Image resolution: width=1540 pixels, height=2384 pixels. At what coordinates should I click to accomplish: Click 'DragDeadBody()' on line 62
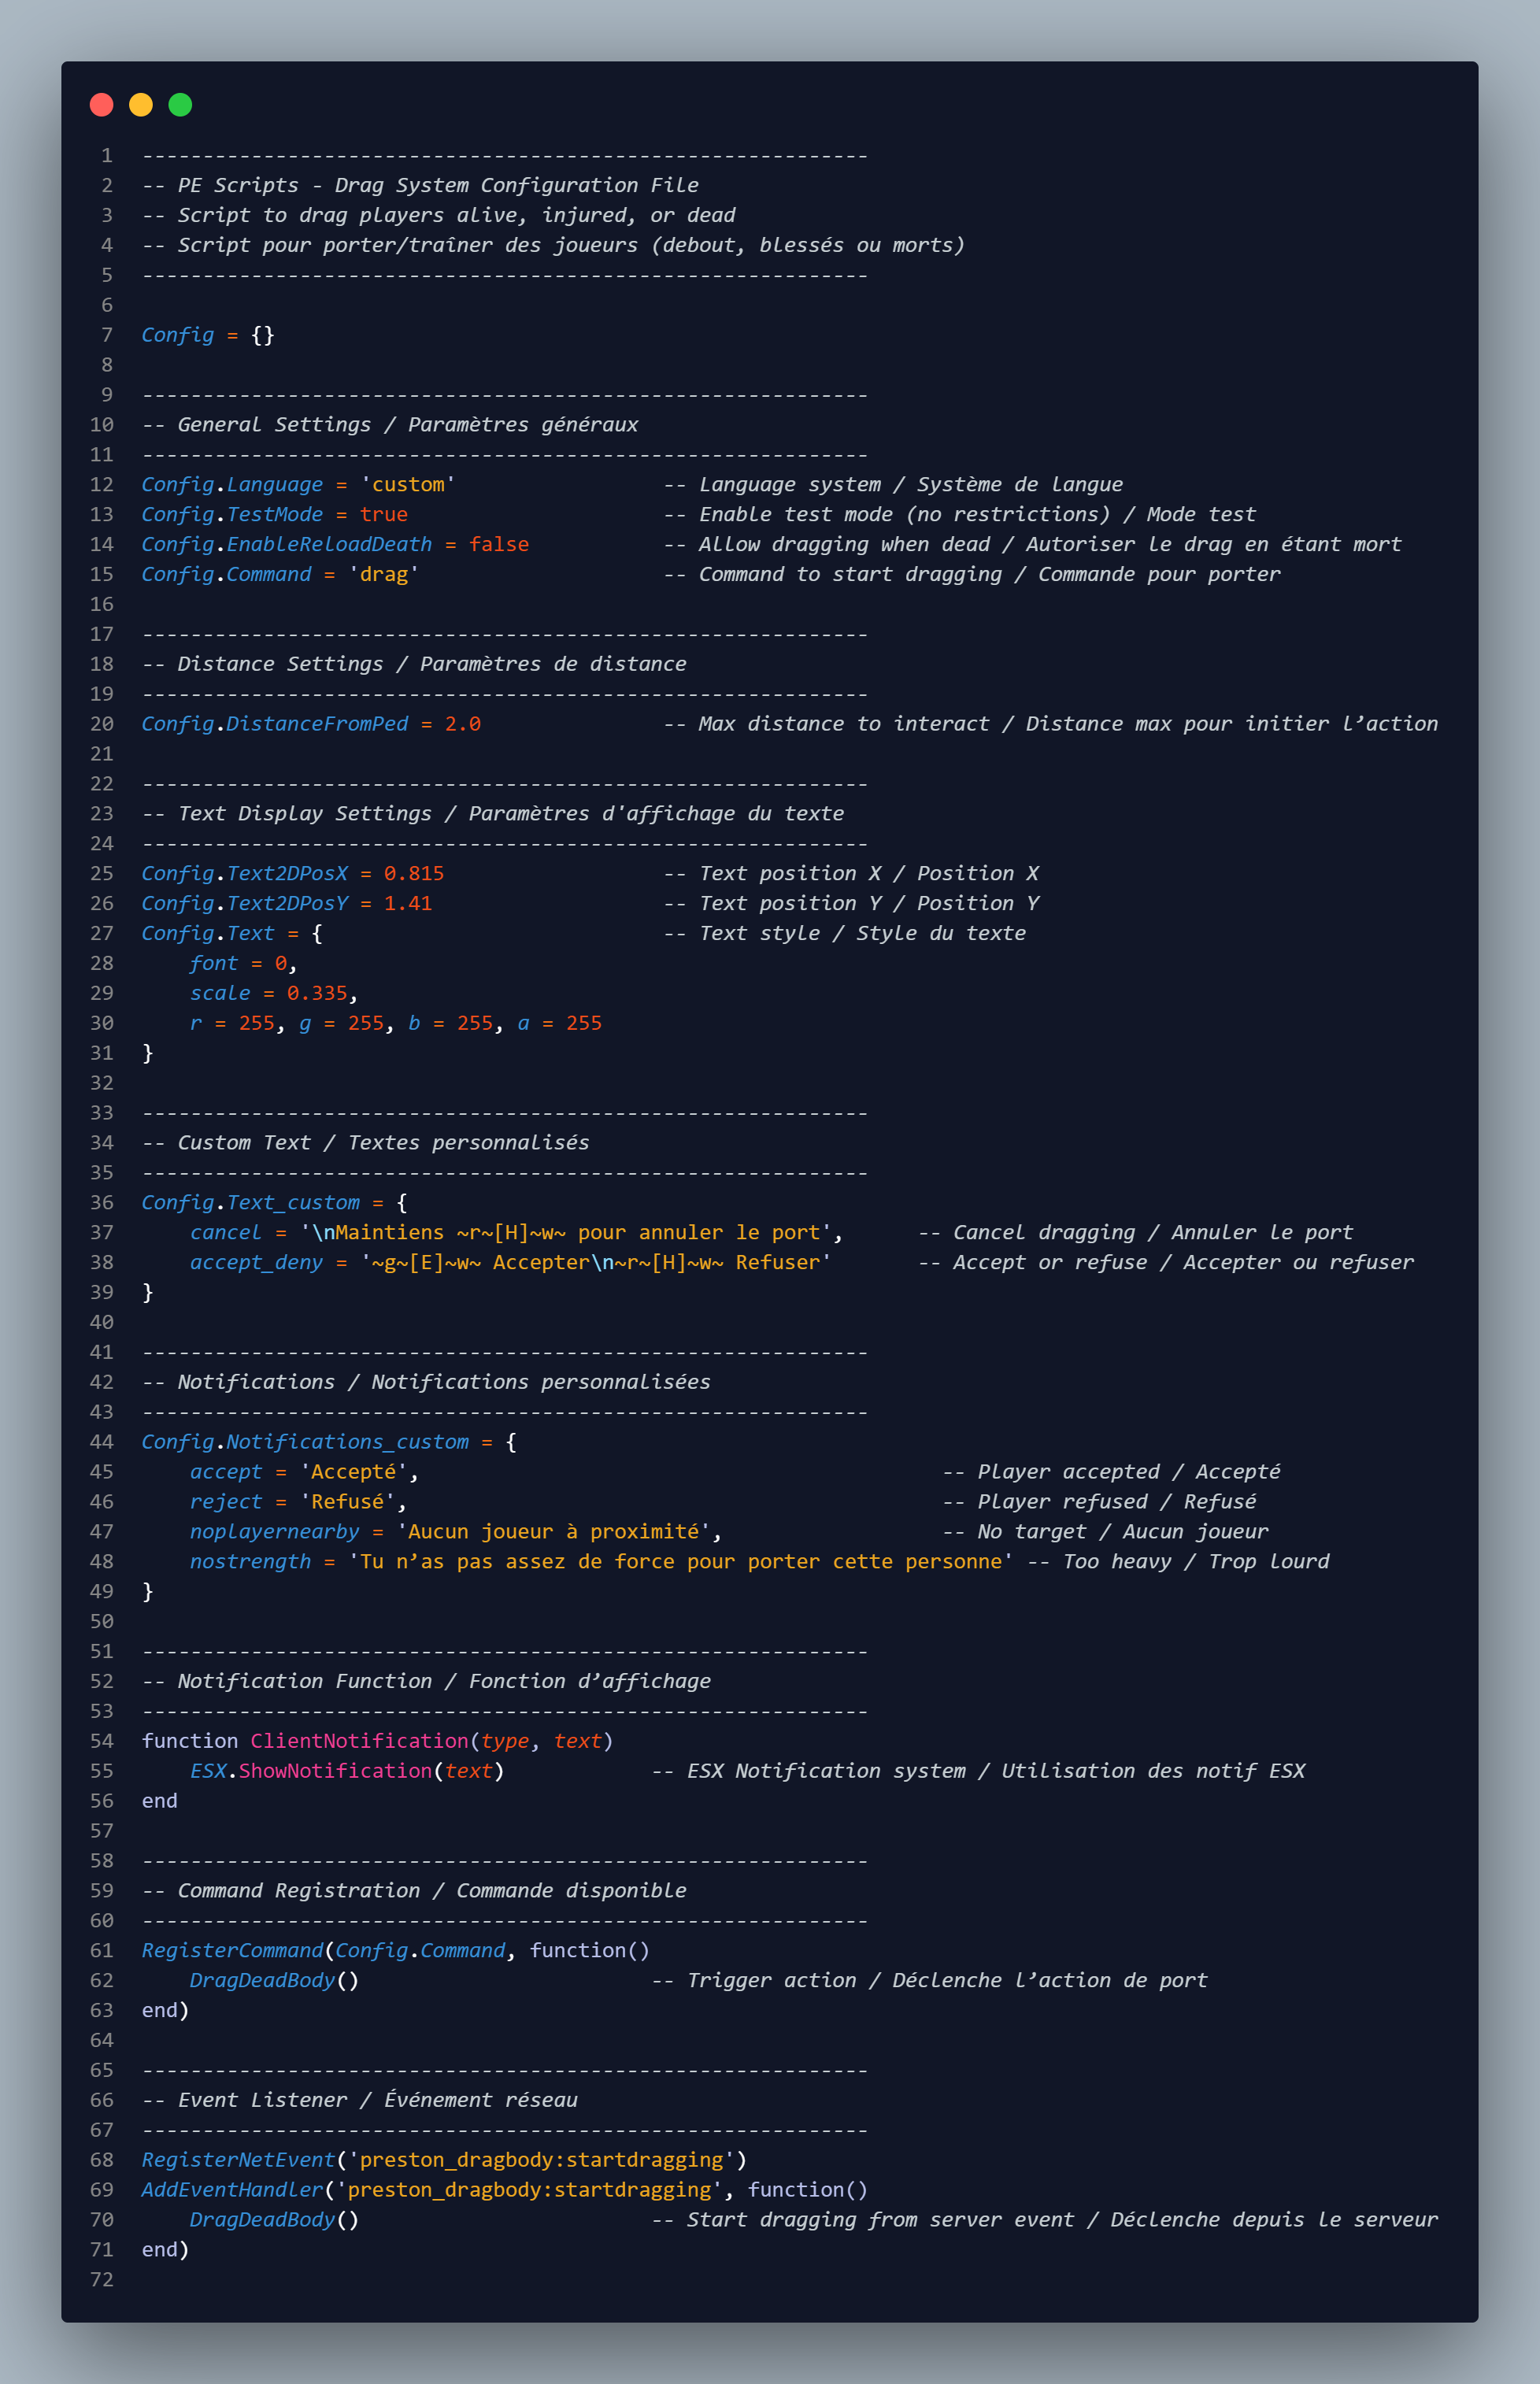274,1981
